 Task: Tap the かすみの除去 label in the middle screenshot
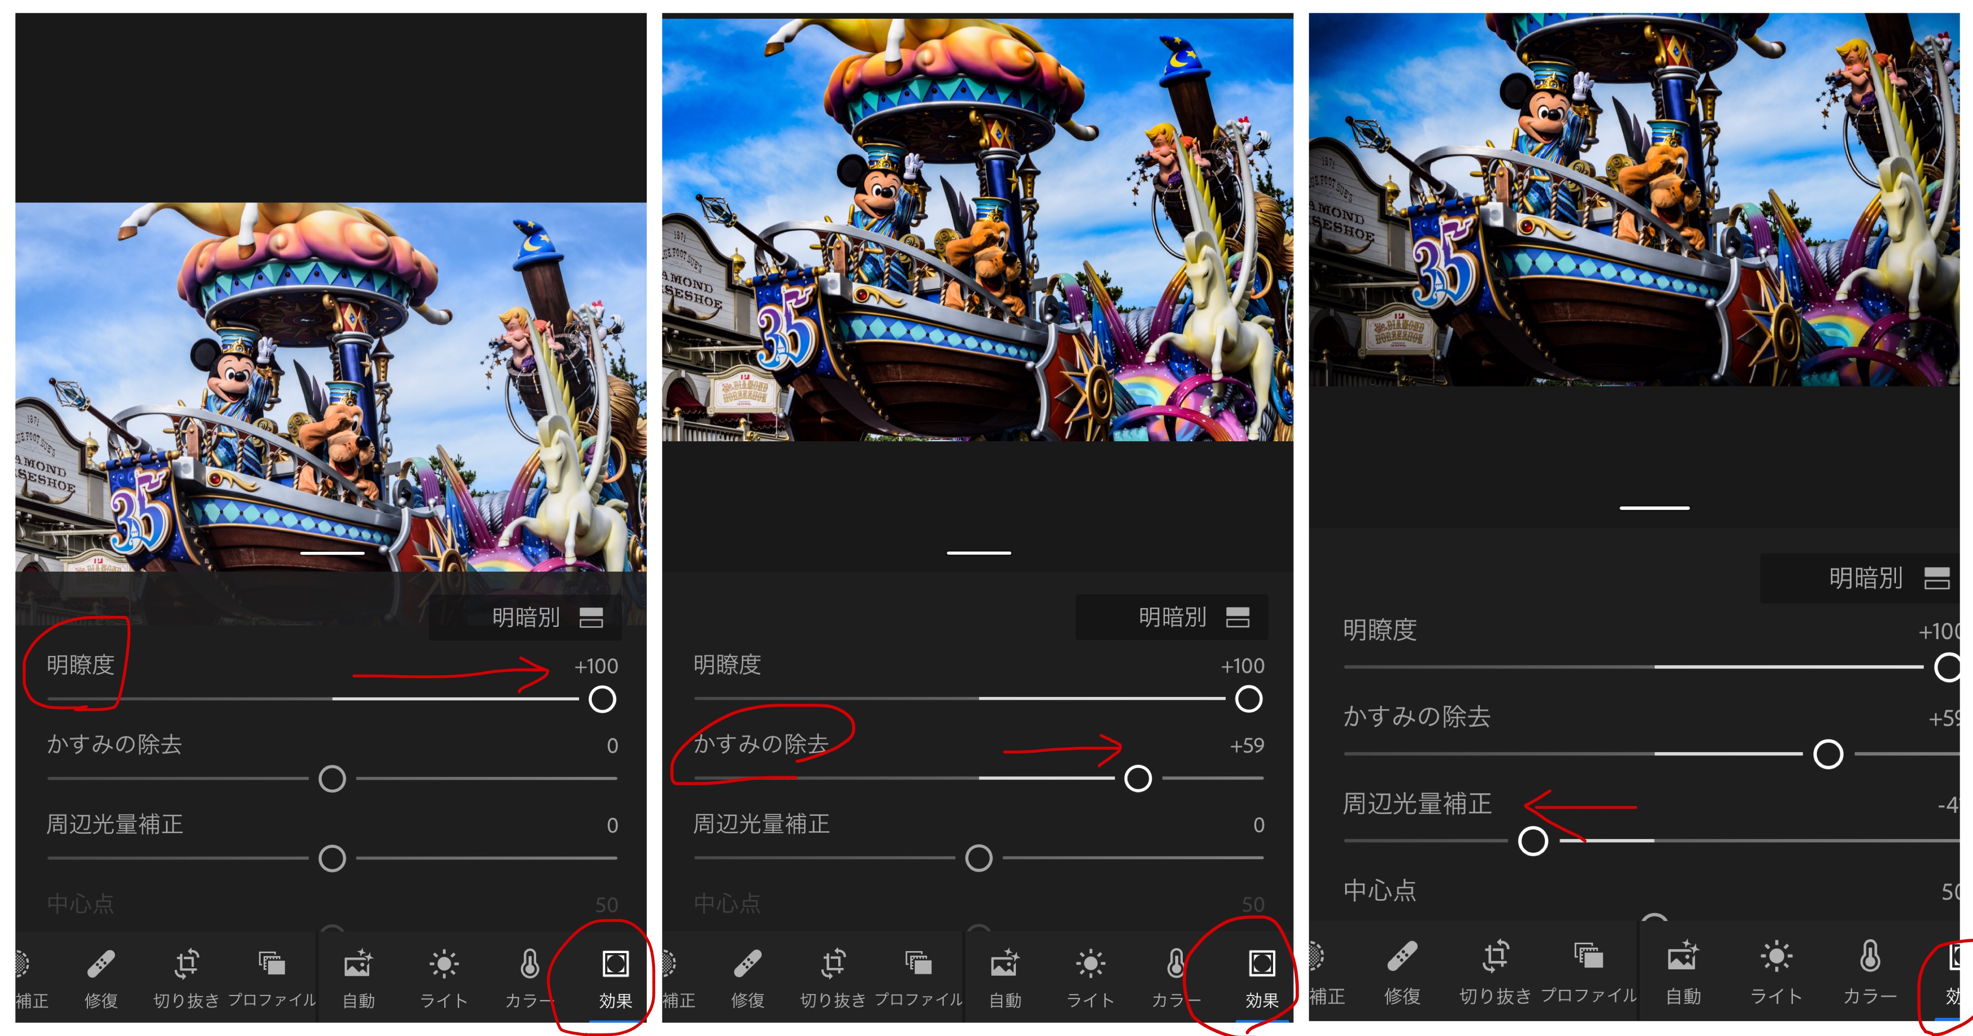pos(761,743)
